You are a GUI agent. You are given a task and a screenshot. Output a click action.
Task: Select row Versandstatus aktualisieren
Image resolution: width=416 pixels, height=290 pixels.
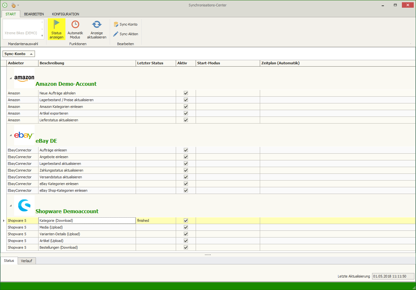[x=211, y=177]
